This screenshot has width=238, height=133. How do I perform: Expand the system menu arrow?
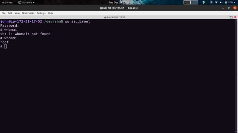coord(235,2)
